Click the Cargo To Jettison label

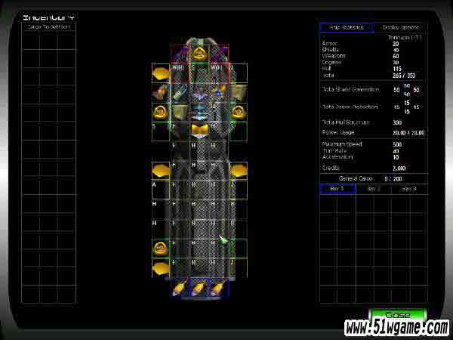(x=48, y=27)
